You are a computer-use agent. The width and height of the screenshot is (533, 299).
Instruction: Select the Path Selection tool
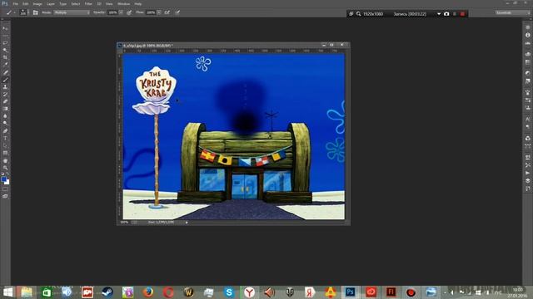pos(5,145)
